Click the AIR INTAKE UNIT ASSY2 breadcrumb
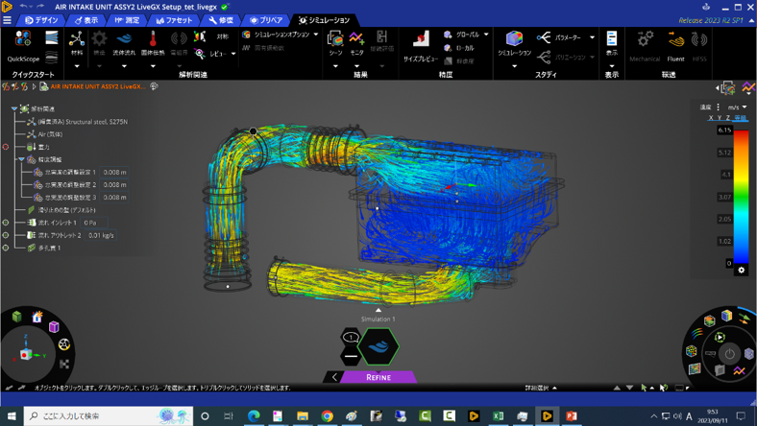Image resolution: width=757 pixels, height=426 pixels. pyautogui.click(x=98, y=86)
